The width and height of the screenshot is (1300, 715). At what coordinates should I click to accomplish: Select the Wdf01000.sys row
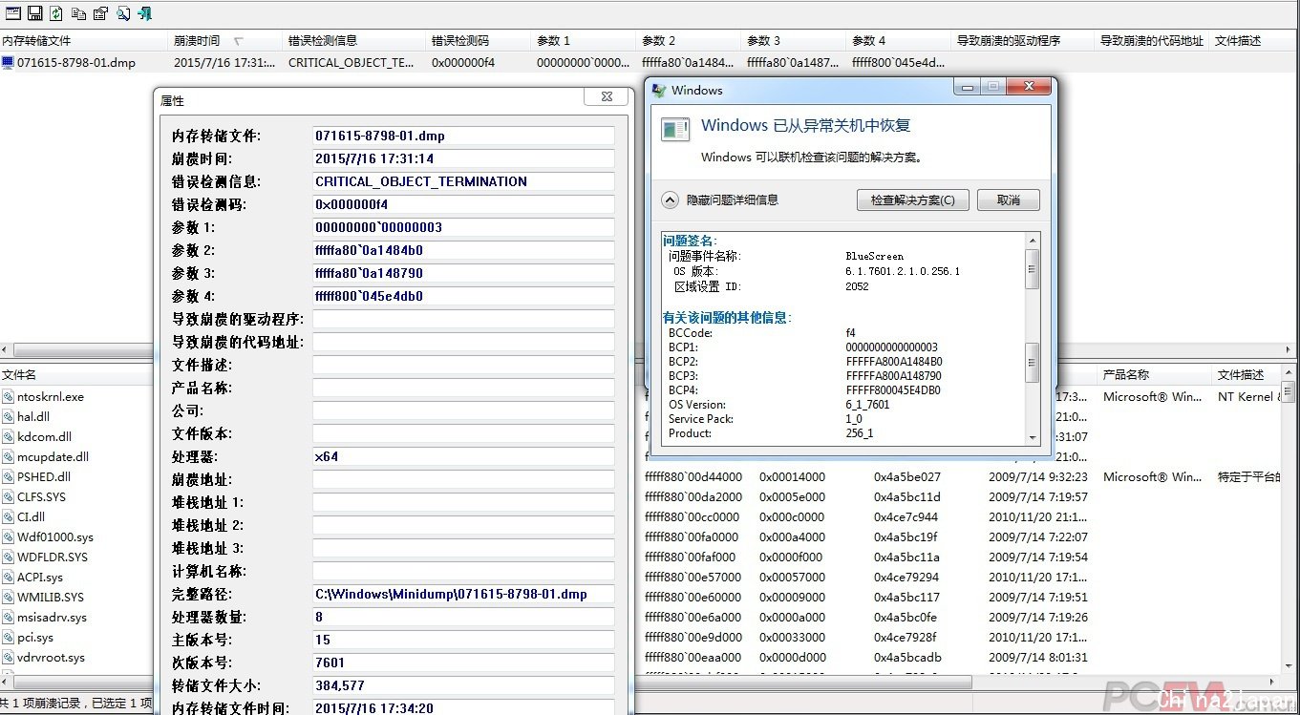[76, 537]
